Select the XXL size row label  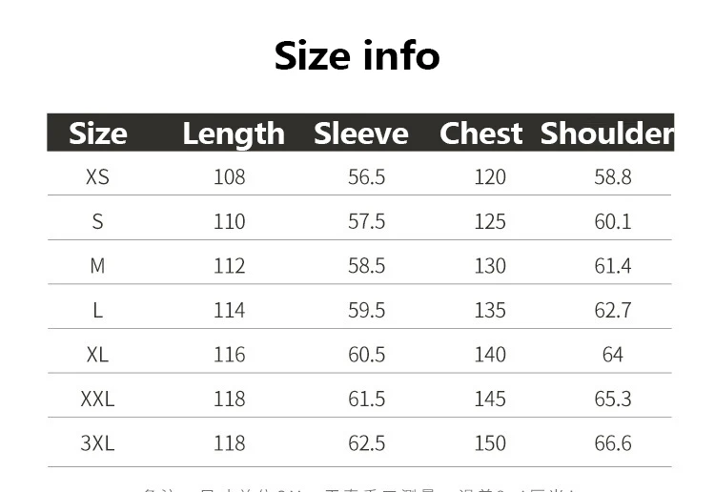97,399
